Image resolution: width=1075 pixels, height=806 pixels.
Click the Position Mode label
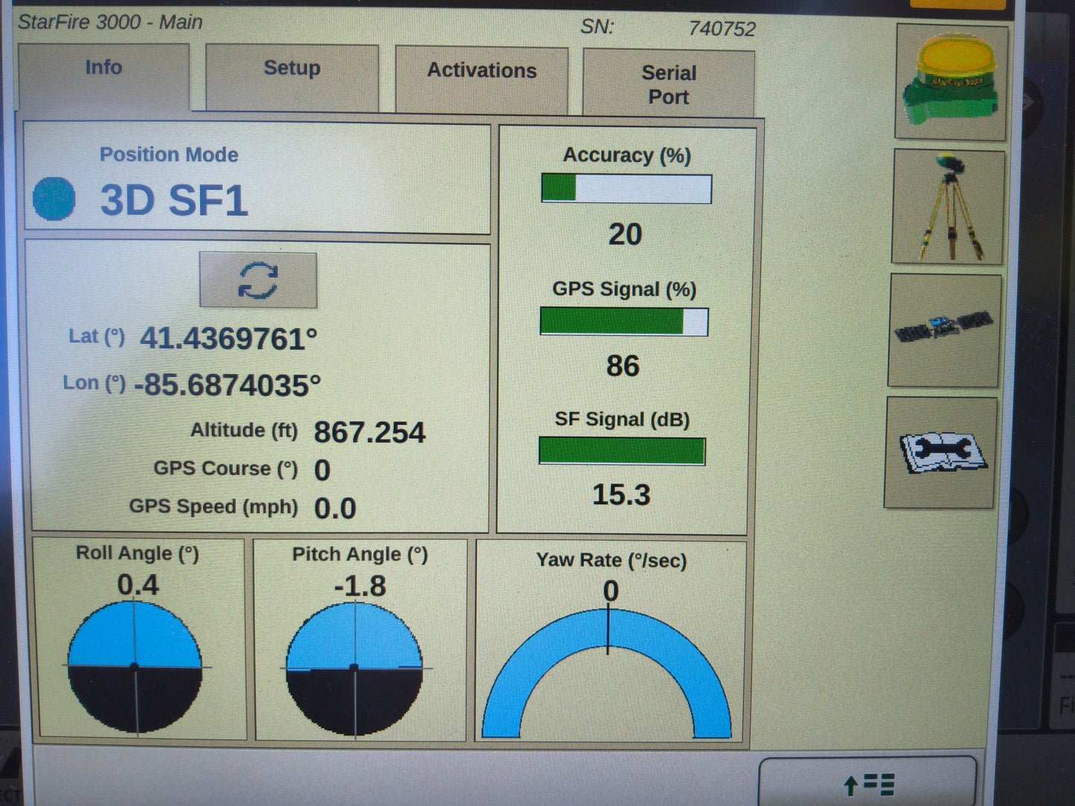[x=169, y=155]
